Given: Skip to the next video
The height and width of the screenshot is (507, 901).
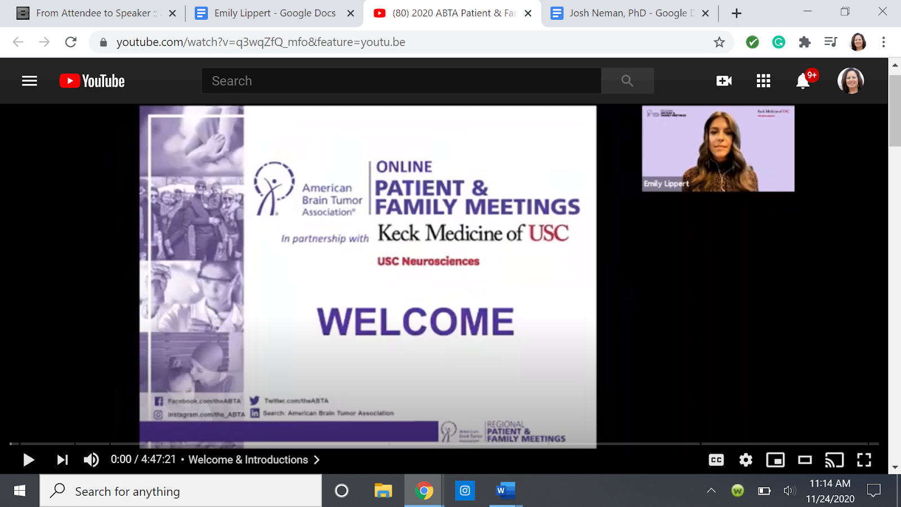Looking at the screenshot, I should 62,460.
